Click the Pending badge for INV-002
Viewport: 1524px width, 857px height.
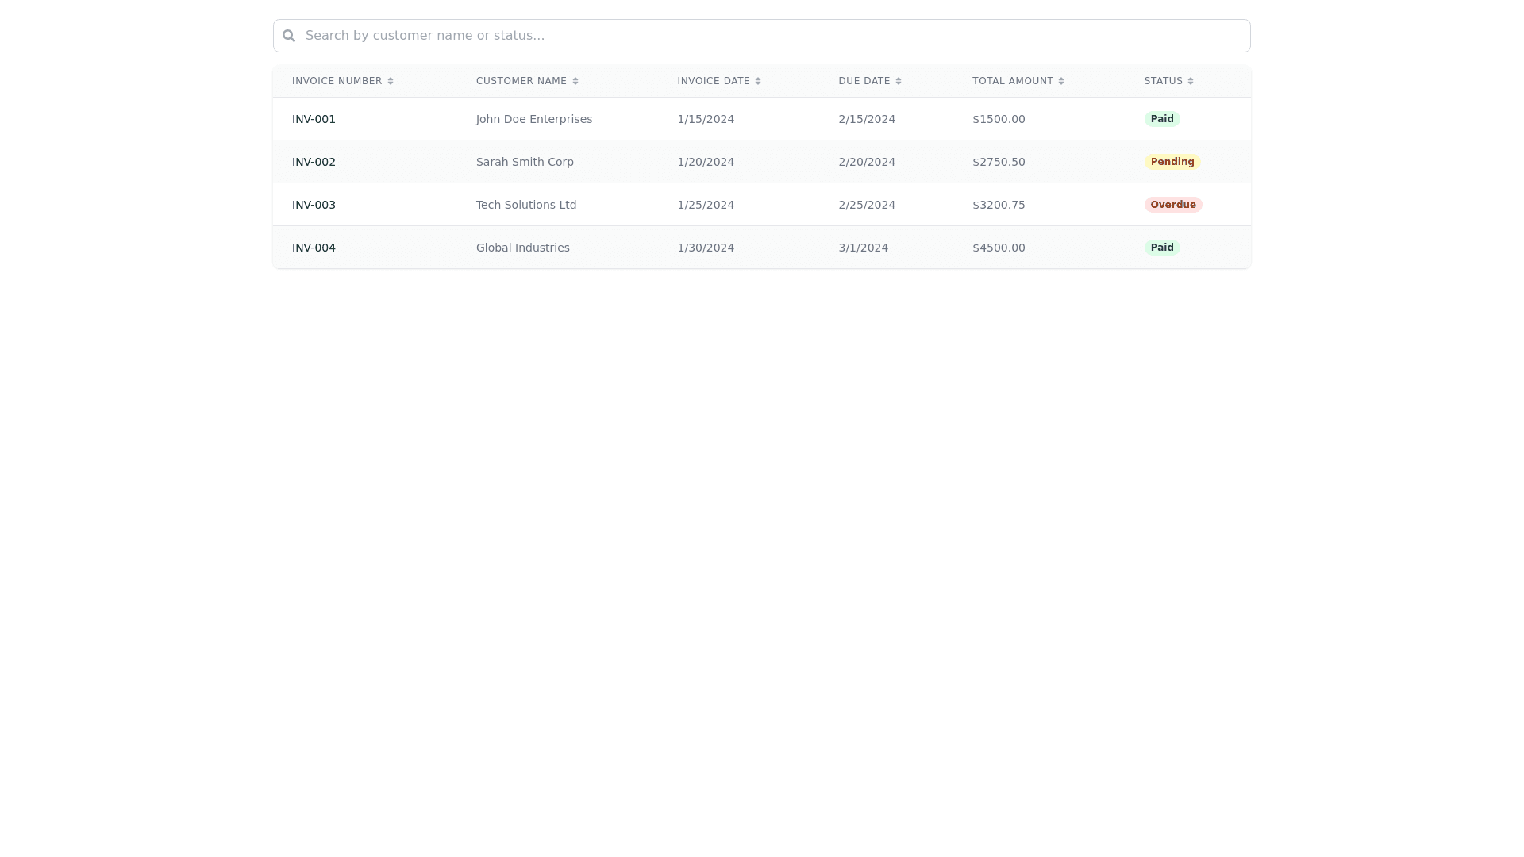click(x=1172, y=162)
